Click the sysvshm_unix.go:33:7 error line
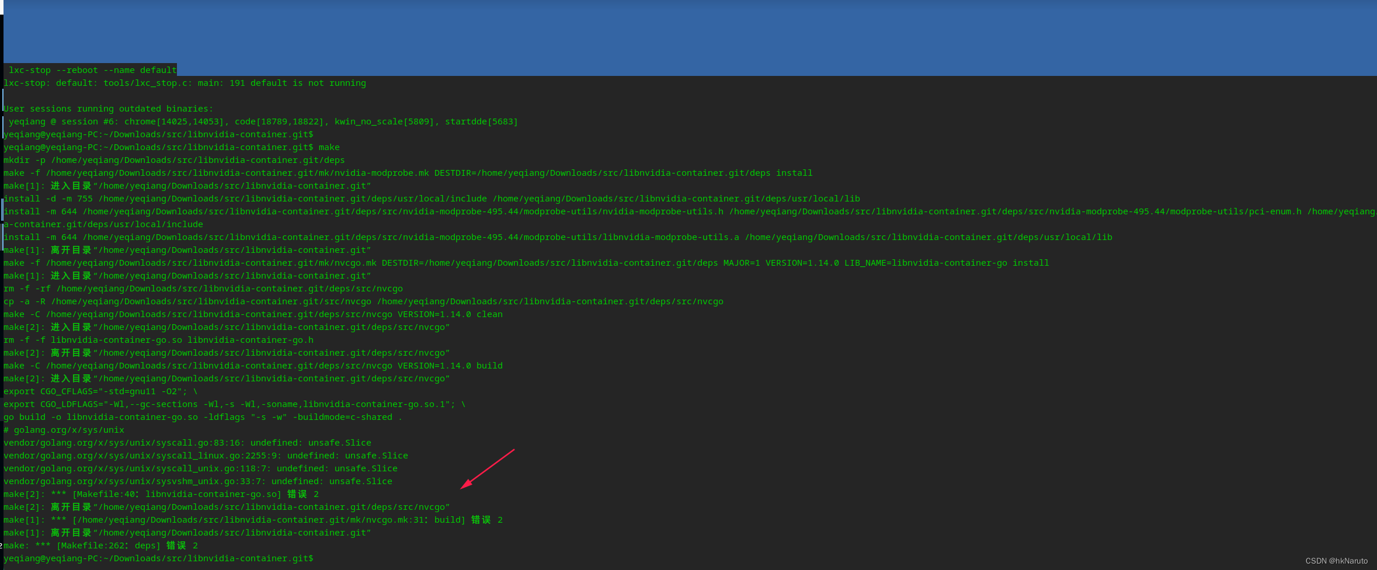This screenshot has height=570, width=1377. (197, 481)
